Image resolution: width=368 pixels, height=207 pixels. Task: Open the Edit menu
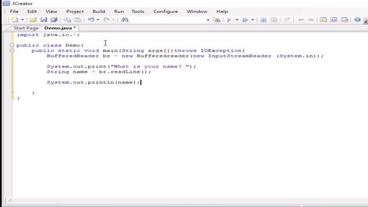point(32,11)
